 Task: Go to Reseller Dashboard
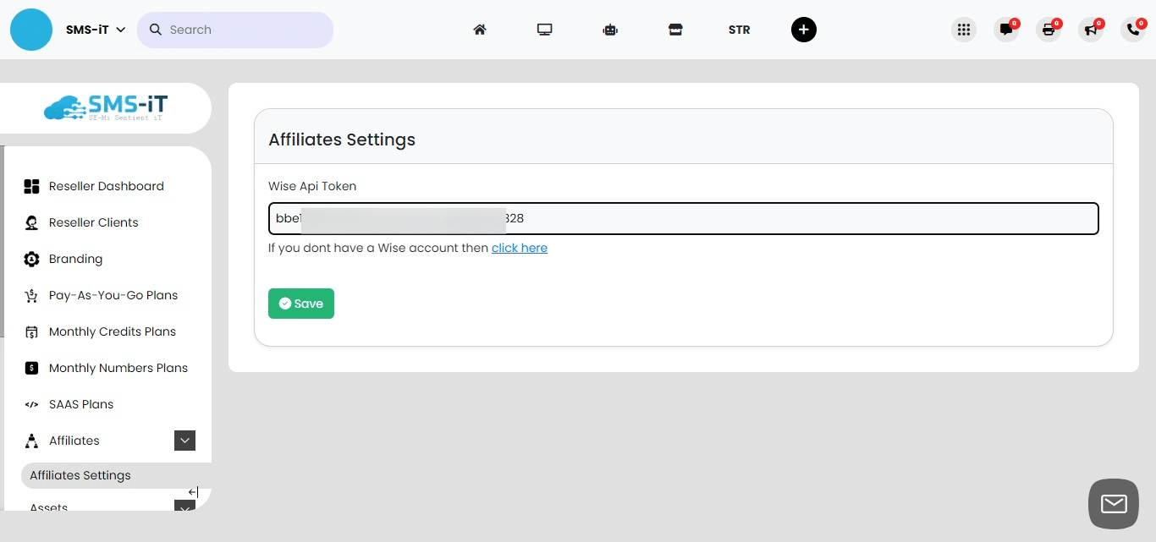(x=107, y=186)
